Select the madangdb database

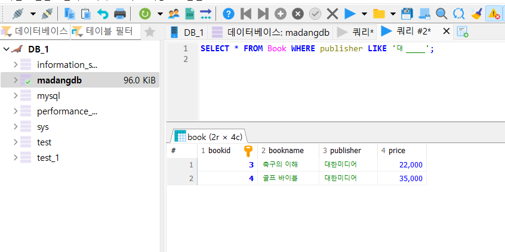tap(59, 80)
